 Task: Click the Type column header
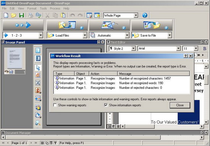tap(64, 74)
